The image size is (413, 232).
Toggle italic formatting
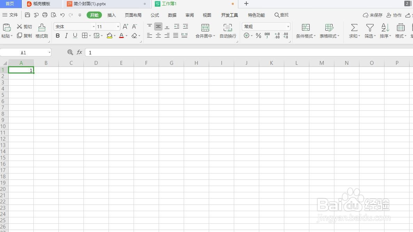click(x=66, y=35)
